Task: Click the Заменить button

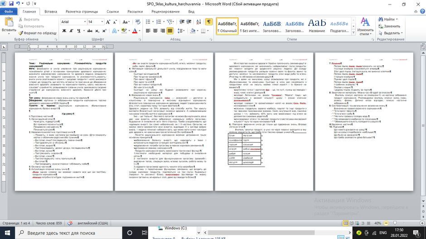Action: click(x=389, y=26)
